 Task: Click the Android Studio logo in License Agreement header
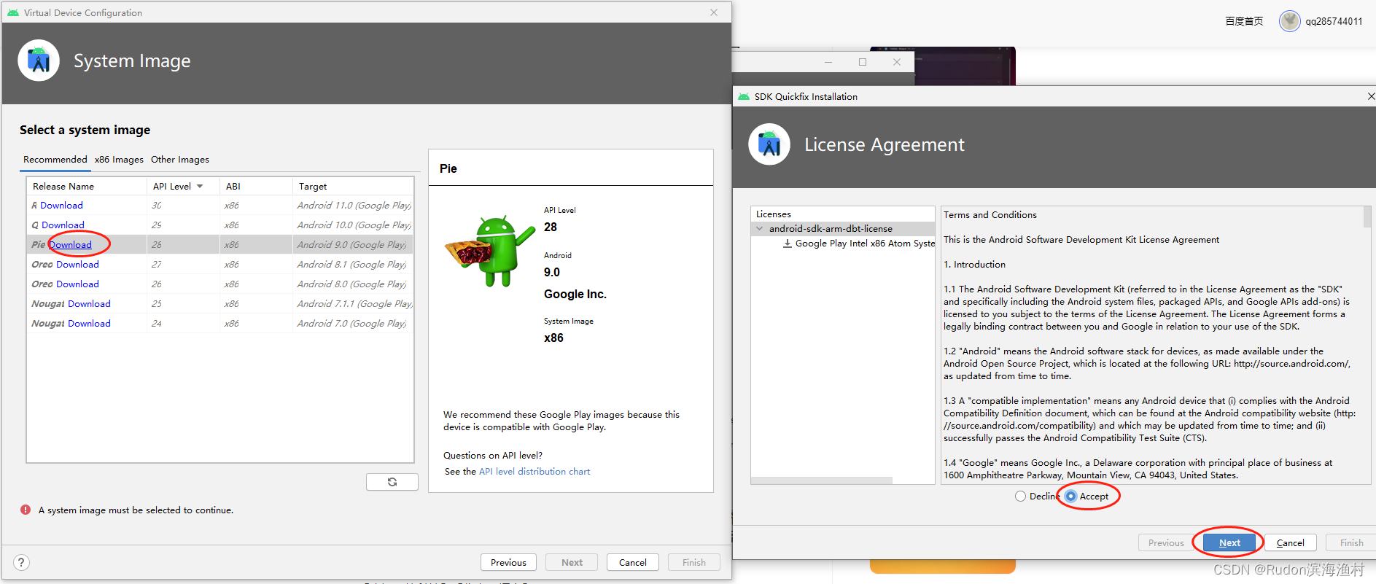[769, 144]
